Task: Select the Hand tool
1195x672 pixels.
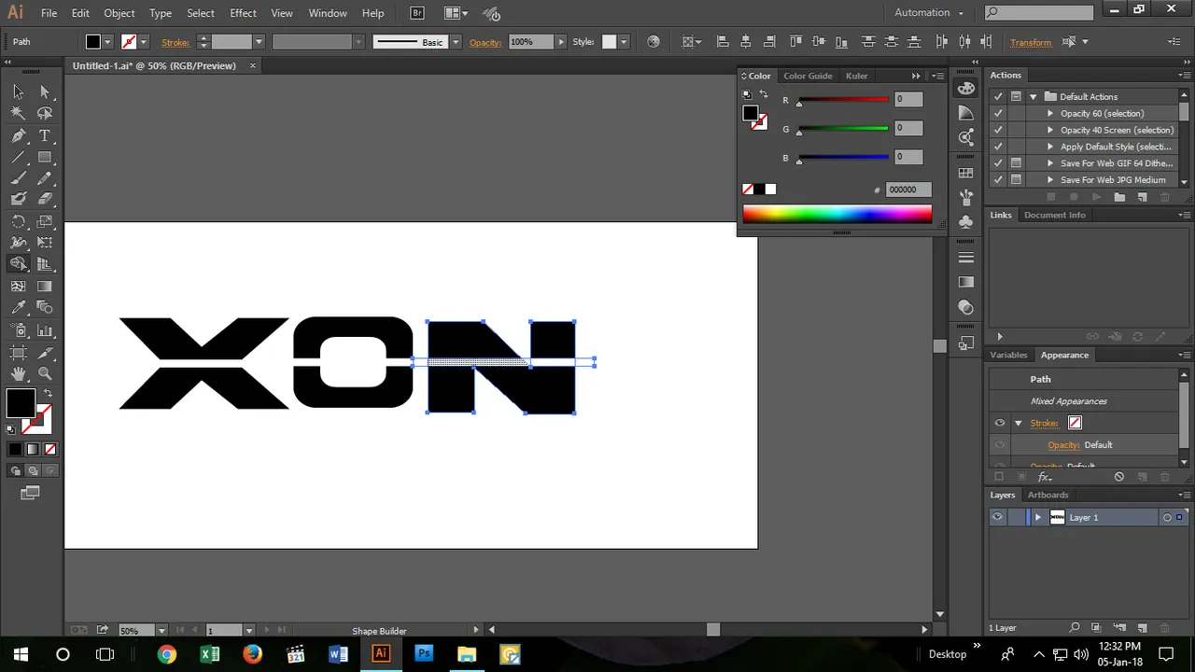Action: (x=18, y=374)
